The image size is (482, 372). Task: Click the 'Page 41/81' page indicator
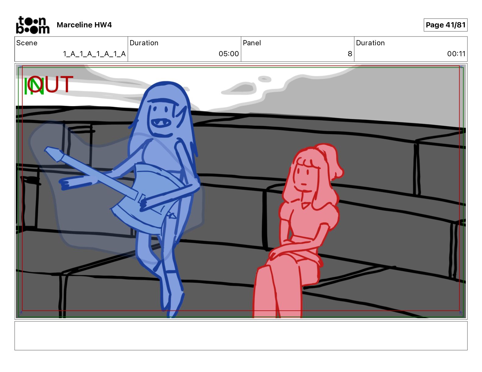point(445,25)
